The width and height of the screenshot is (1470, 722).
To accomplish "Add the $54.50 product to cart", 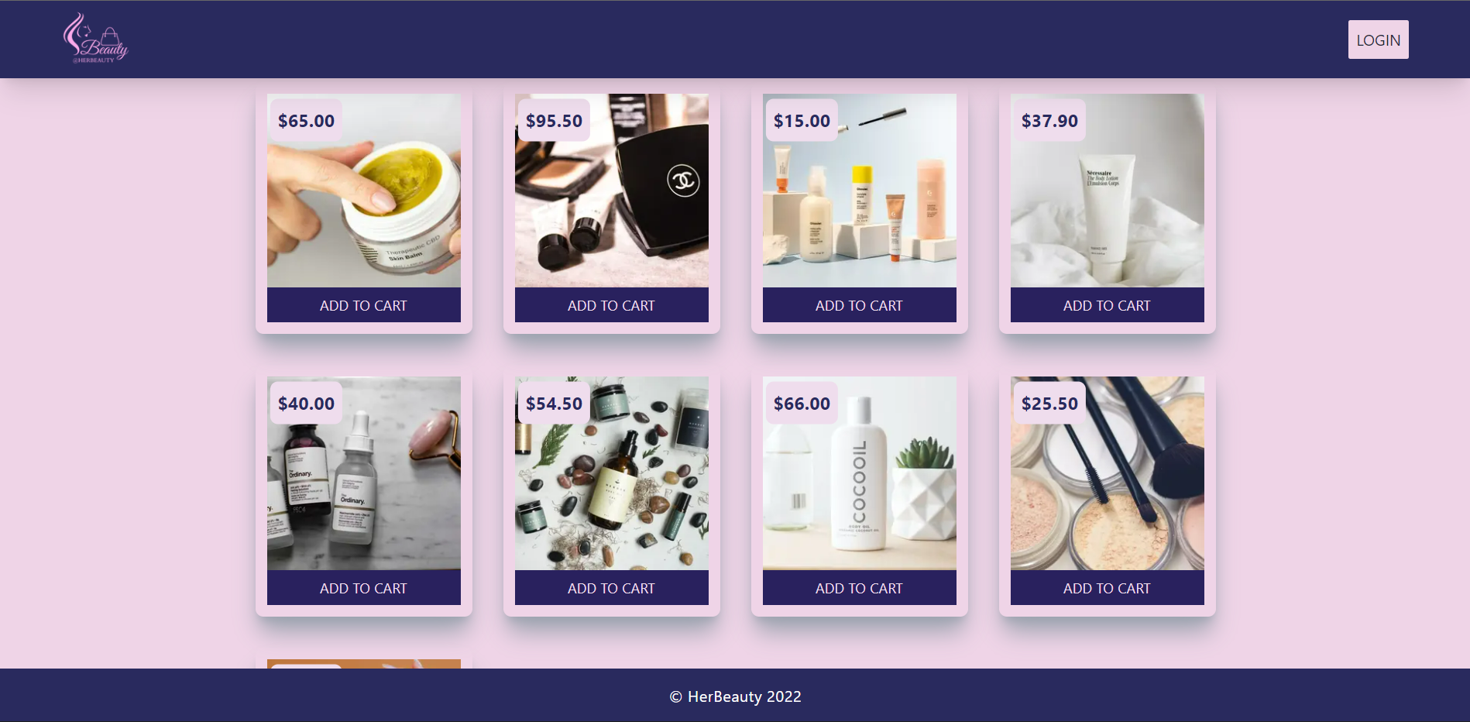I will [x=612, y=588].
